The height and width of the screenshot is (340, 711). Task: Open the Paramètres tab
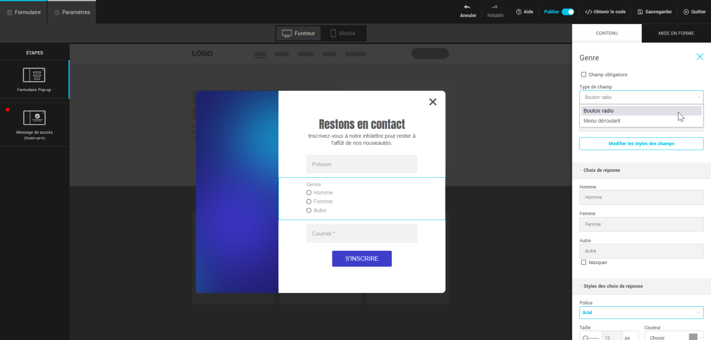click(x=72, y=12)
